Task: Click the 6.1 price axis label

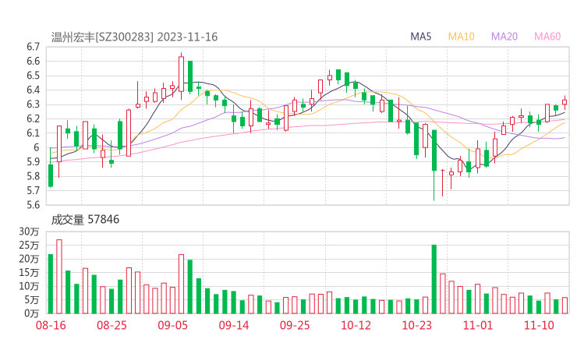Action: tap(33, 133)
